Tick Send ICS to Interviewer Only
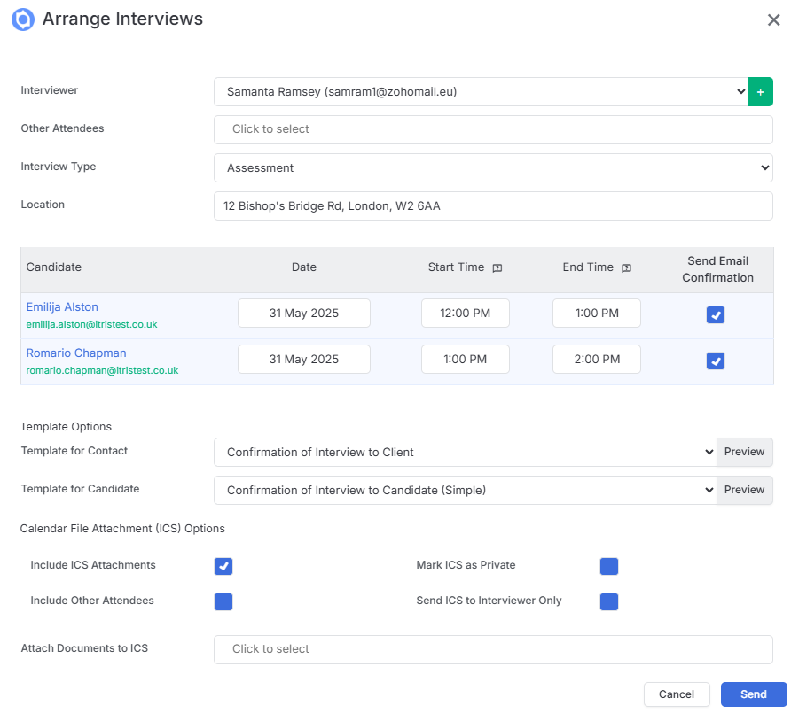791x721 pixels. pos(609,601)
